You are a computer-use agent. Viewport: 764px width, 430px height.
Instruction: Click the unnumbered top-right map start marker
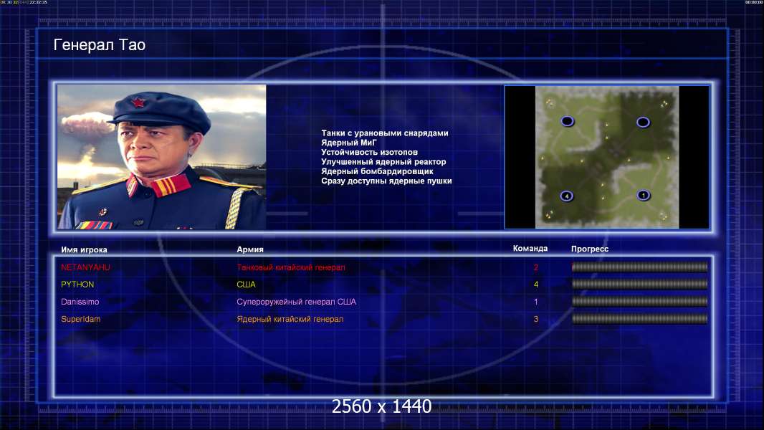(643, 123)
